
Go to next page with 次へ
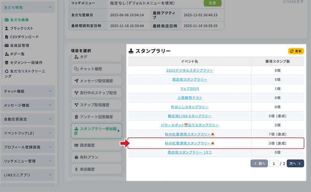point(295,164)
